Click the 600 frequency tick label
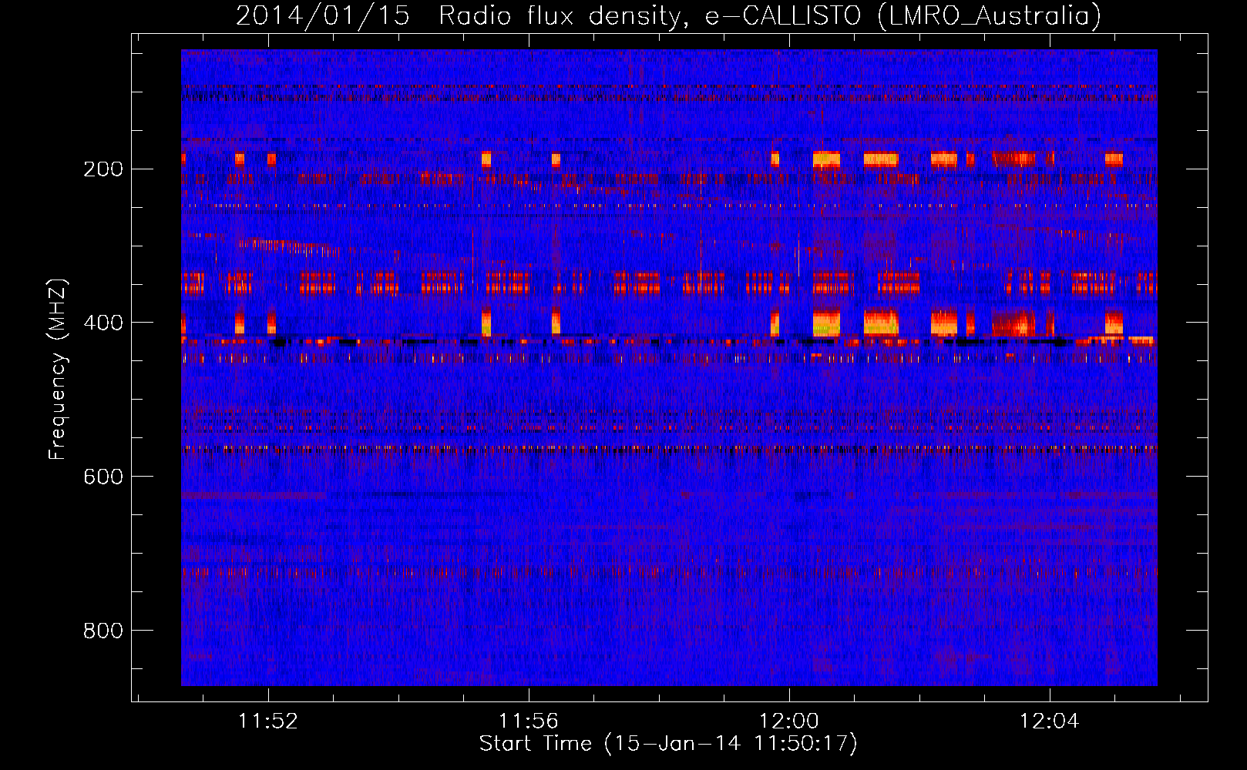Viewport: 1247px width, 770px height. coord(103,477)
